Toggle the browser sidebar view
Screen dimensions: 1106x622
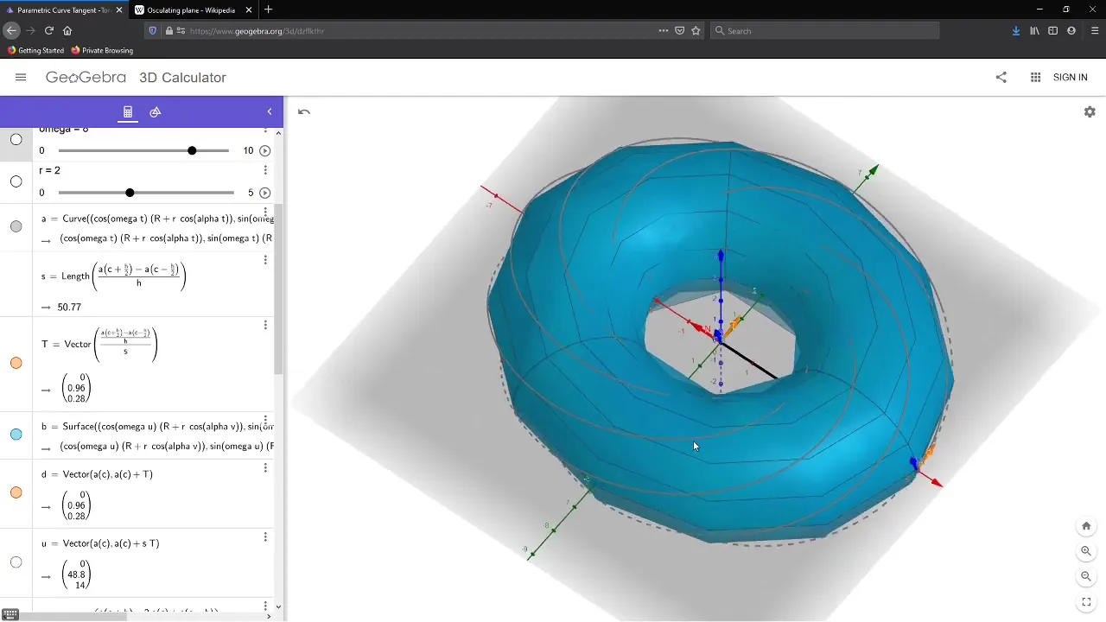pyautogui.click(x=1052, y=30)
